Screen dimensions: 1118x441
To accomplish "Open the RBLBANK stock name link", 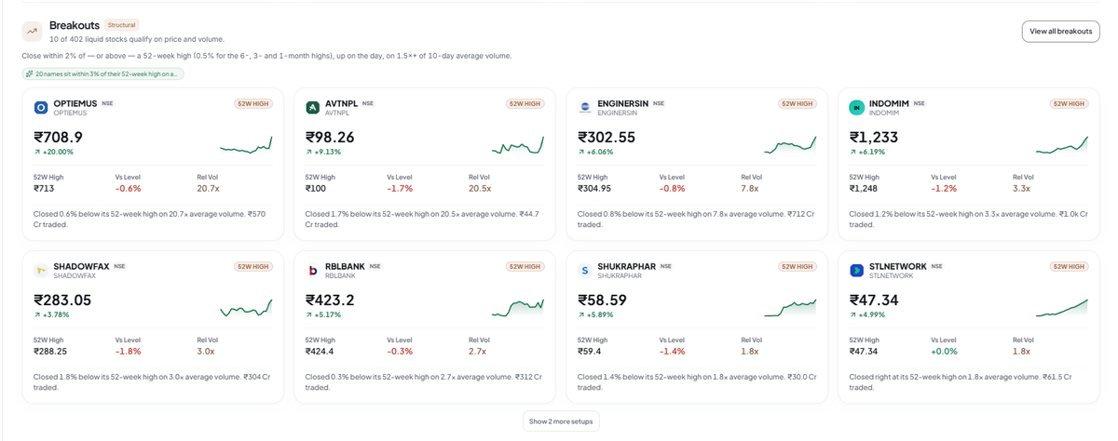I will pos(345,266).
